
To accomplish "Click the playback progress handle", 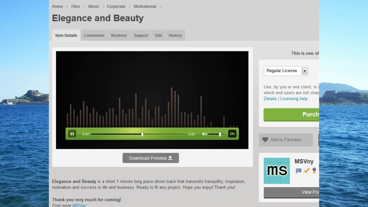I will 142,134.
